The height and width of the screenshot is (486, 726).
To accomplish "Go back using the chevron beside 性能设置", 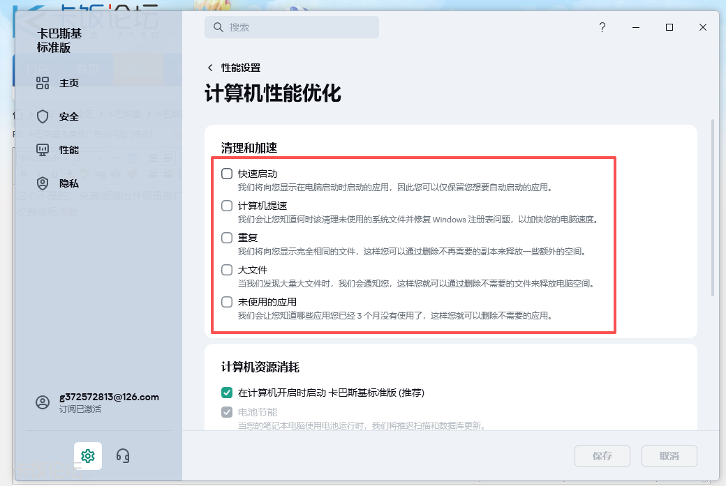I will (x=209, y=68).
